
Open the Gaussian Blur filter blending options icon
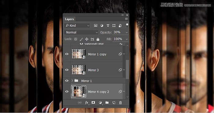(x=121, y=44)
